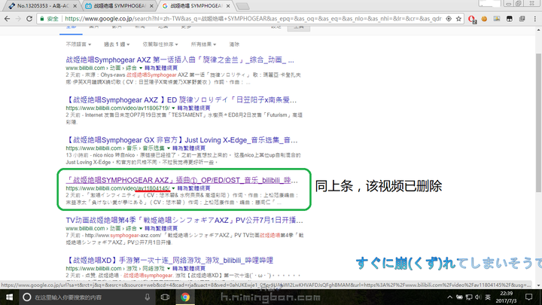Viewport: 542px width, 305px height.
Task: Select the Google SYMPHOGEAR search tab
Action: (x=196, y=5)
